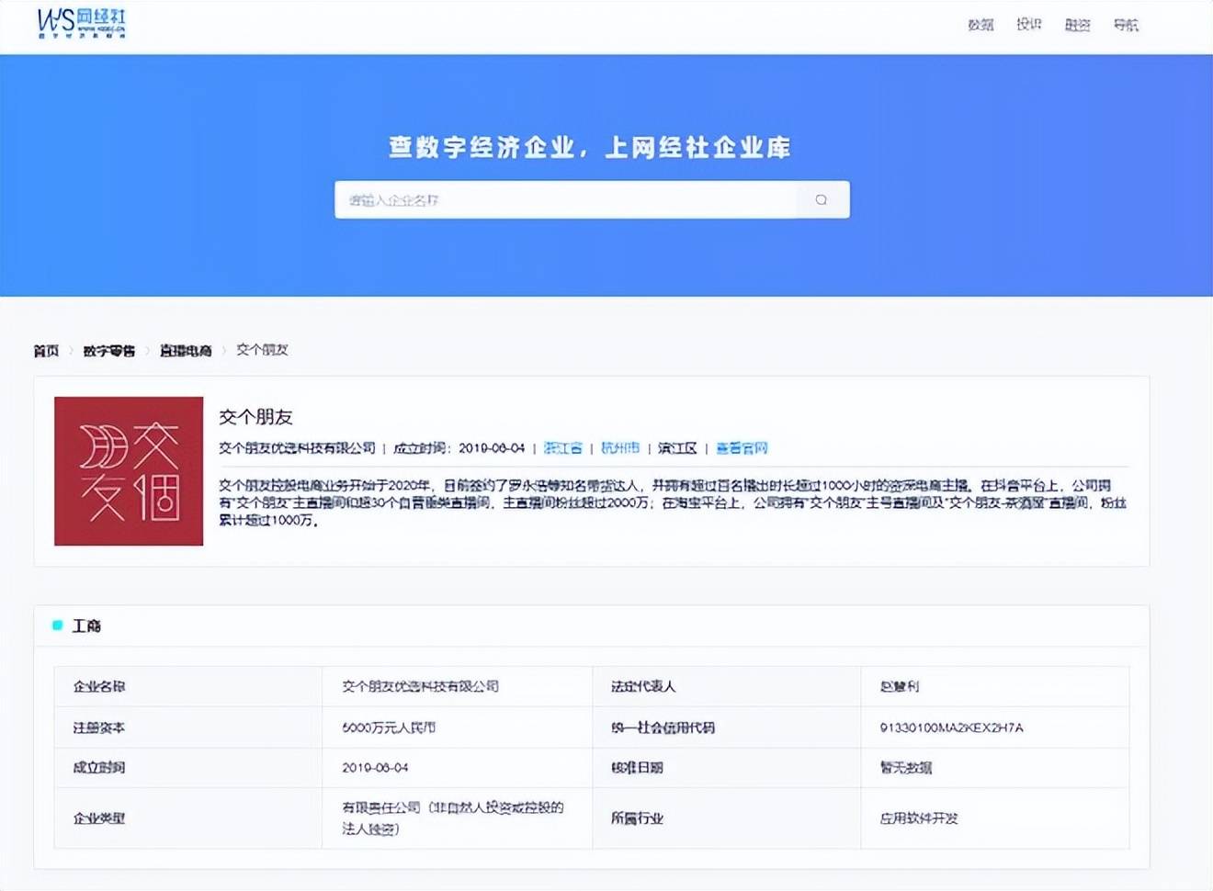Viewport: 1213px width, 891px height.
Task: Go to 首页 via breadcrumb
Action: (x=46, y=350)
